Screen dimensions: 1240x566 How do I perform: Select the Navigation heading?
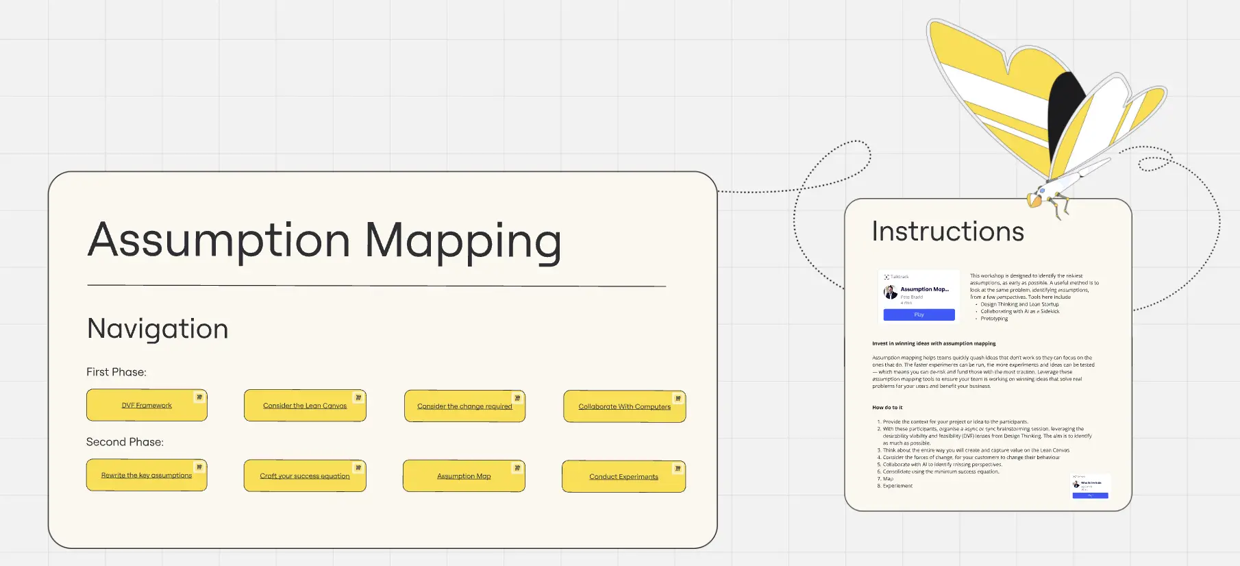coord(158,329)
